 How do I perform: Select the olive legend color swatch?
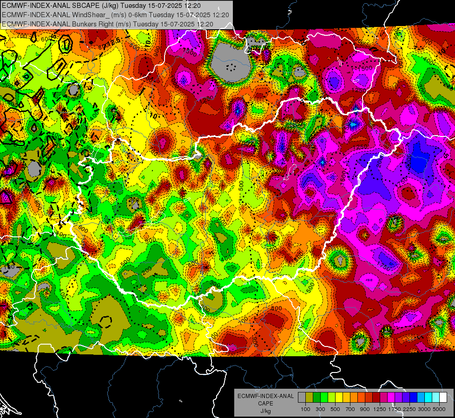tap(310, 398)
